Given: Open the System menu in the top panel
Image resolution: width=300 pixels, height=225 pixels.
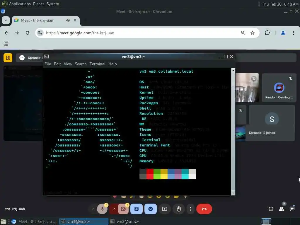Looking at the screenshot, I should pos(53,4).
